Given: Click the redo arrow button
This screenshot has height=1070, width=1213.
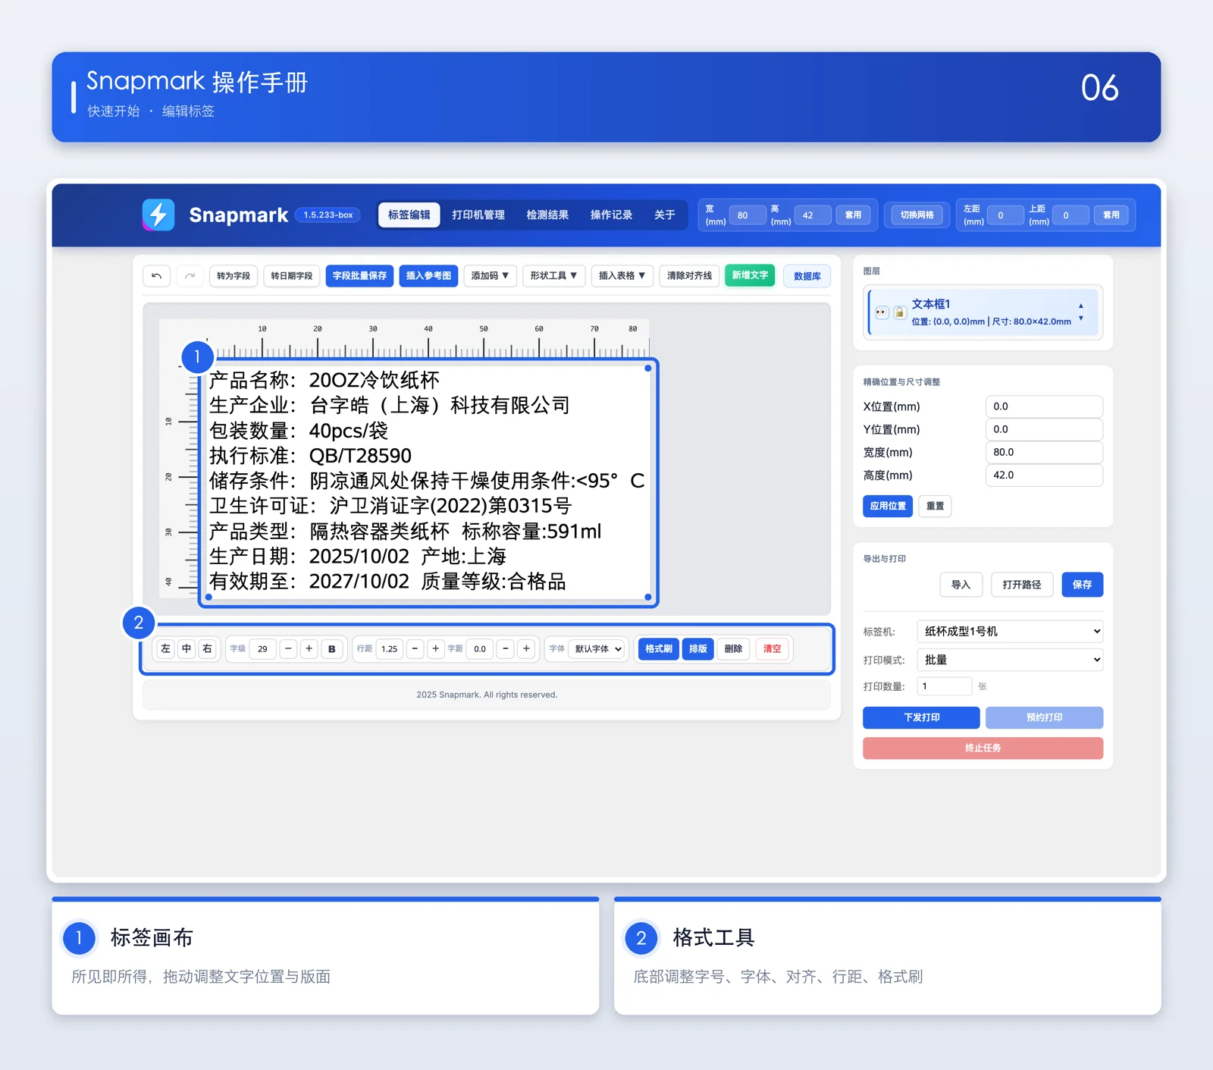Looking at the screenshot, I should click(190, 276).
